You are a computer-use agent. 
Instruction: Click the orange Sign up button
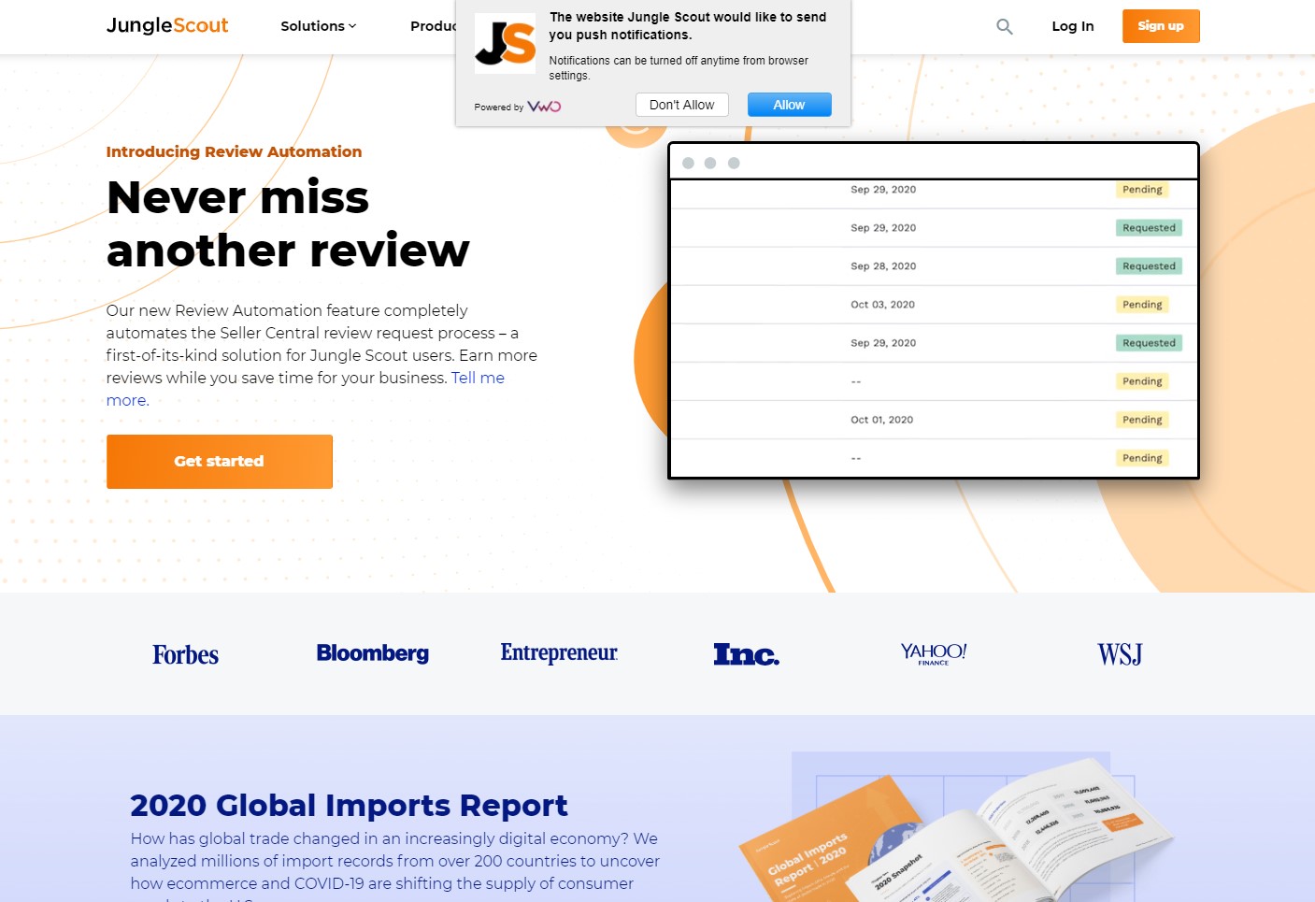tap(1161, 26)
